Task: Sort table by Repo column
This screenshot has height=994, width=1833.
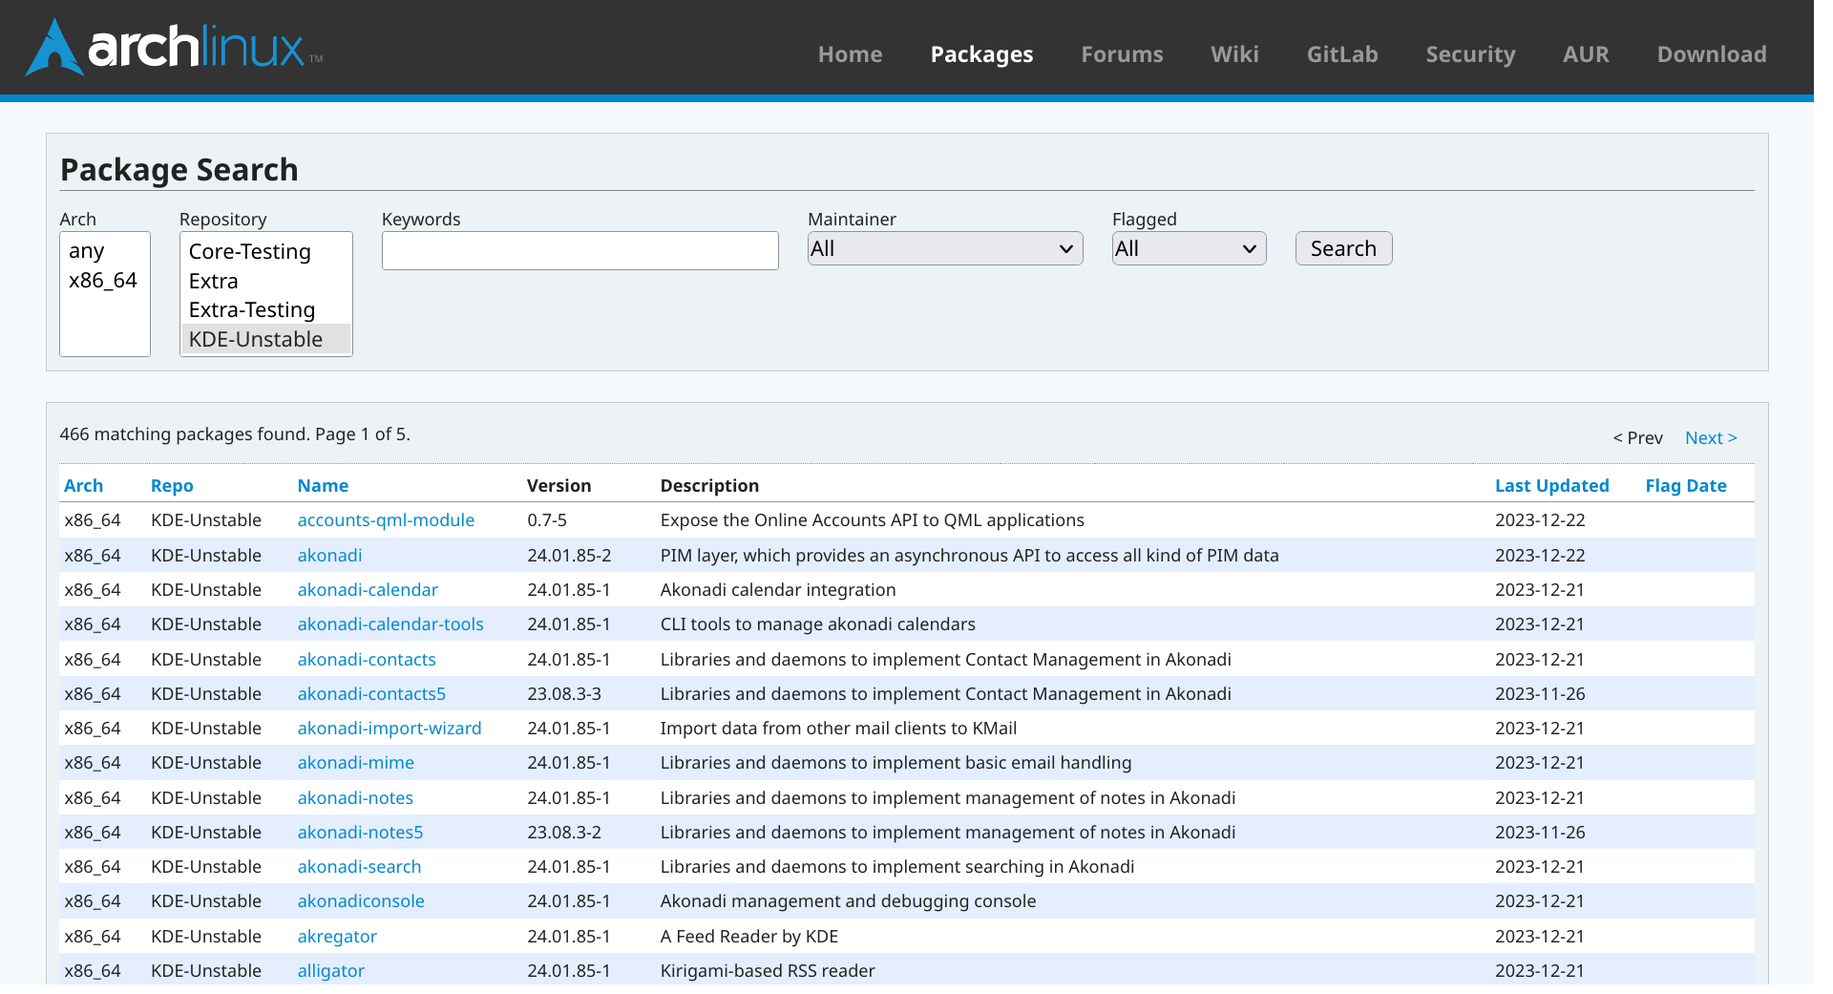Action: [172, 485]
